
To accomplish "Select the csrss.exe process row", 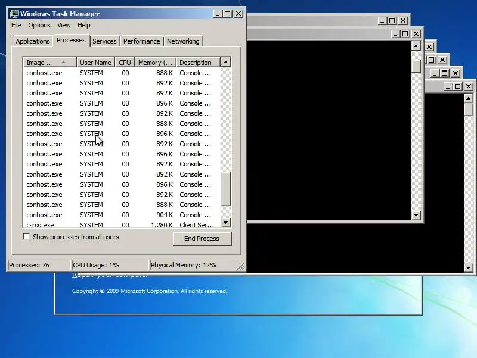I will point(122,225).
